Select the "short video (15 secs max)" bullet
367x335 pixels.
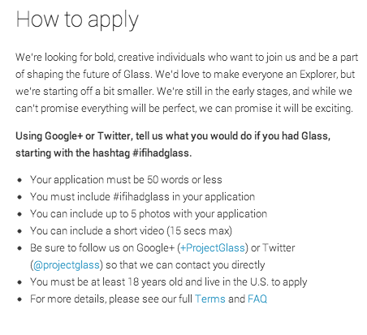[132, 231]
